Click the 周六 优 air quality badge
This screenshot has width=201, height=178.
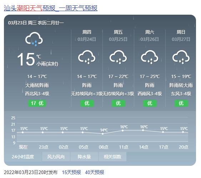coord(150,103)
